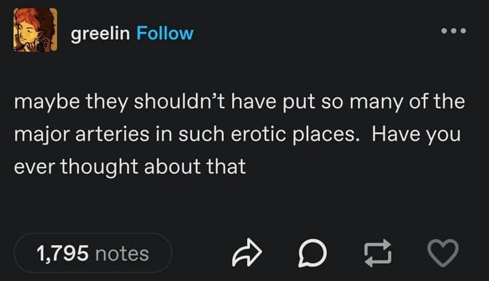The image size is (489, 281).
Task: Click the post text starting "maybe they shouldn't"
Action: coord(239,104)
